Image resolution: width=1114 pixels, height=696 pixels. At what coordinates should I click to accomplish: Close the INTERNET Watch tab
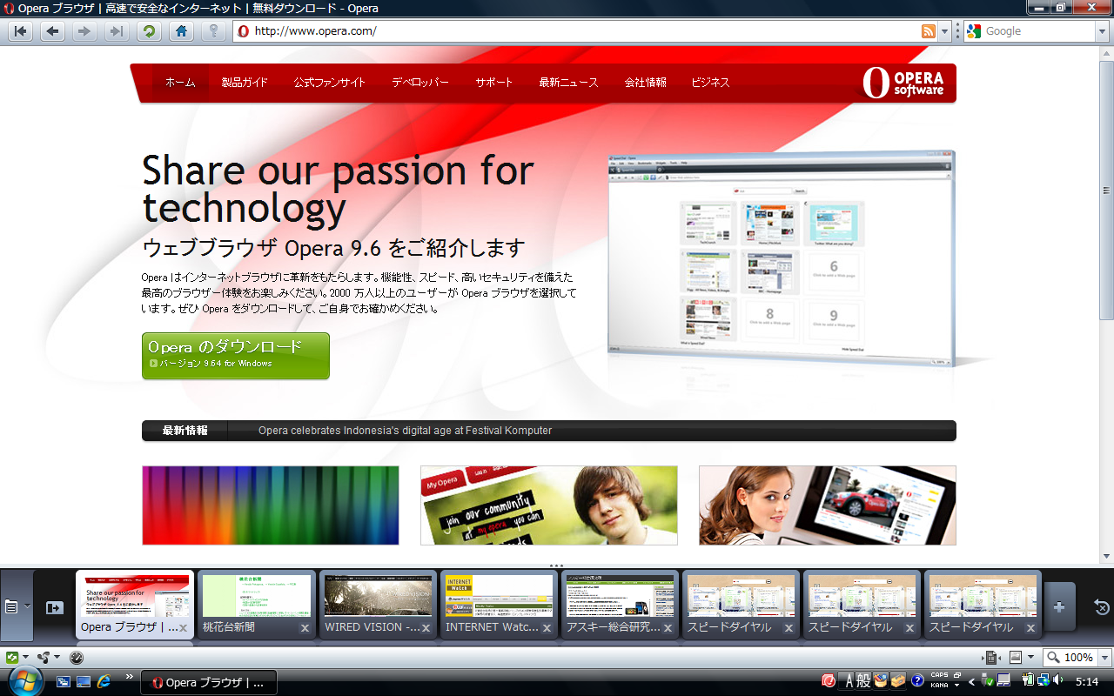click(547, 628)
